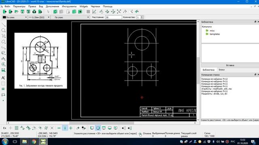
Task: Click the Расстояние input field
Action: point(113,17)
